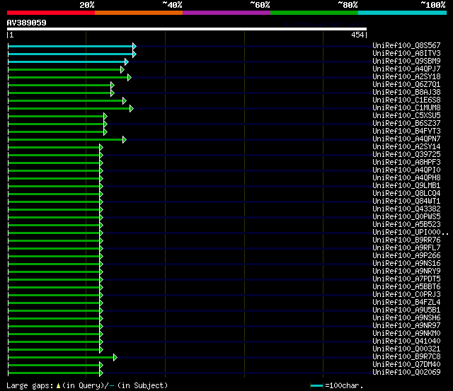Click the arrowhead ending the UniRef100_Q9SBM9 alignment
Screen dimensions: 453x391
coord(127,62)
